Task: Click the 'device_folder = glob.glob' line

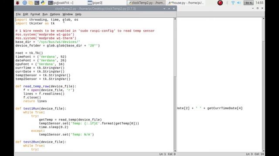Action: click(x=58, y=45)
